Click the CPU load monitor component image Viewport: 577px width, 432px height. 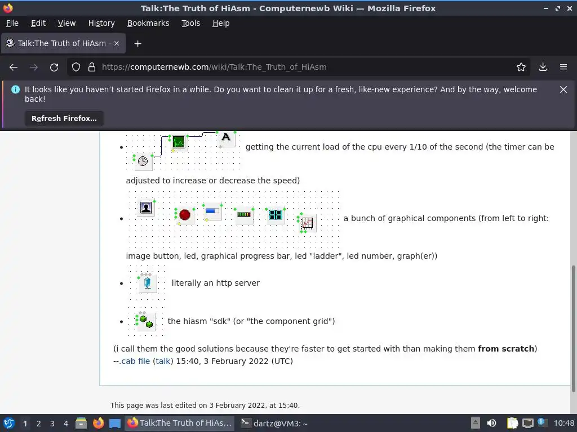179,142
